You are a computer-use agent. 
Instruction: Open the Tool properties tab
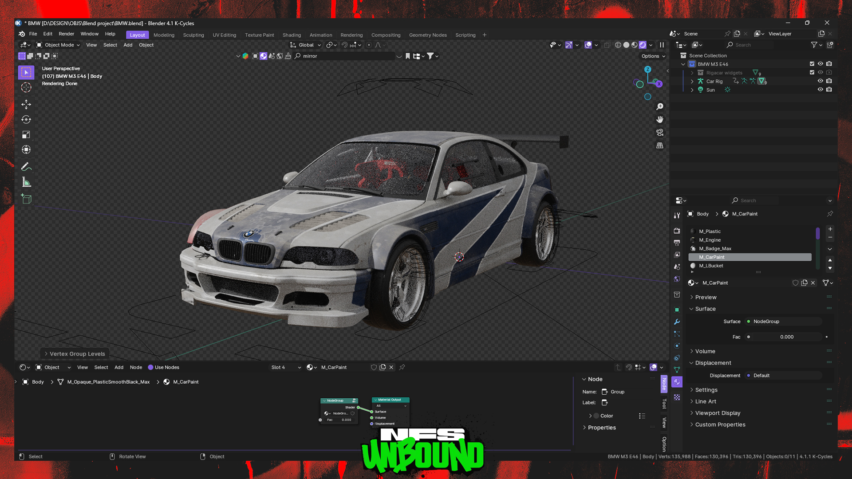[677, 215]
